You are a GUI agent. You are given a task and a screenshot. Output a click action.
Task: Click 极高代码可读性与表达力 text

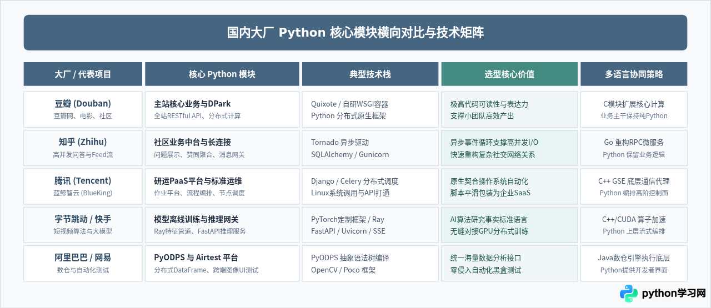pyautogui.click(x=489, y=104)
